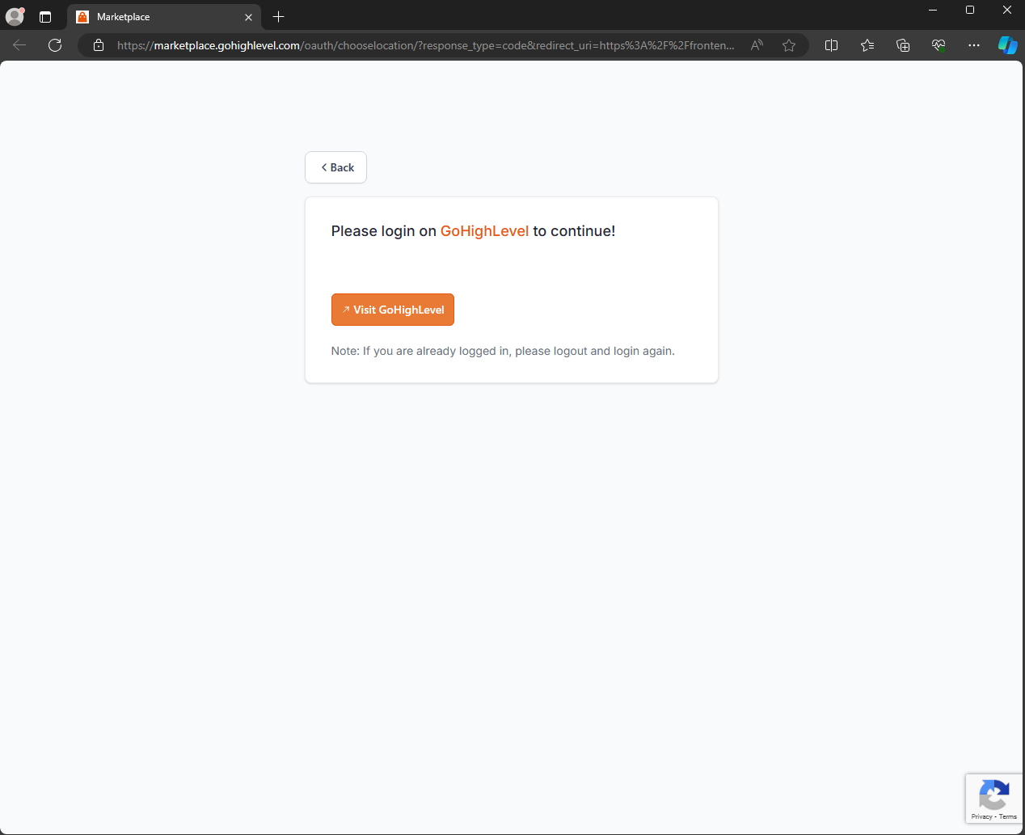Image resolution: width=1025 pixels, height=835 pixels.
Task: Refresh the current page
Action: (55, 45)
